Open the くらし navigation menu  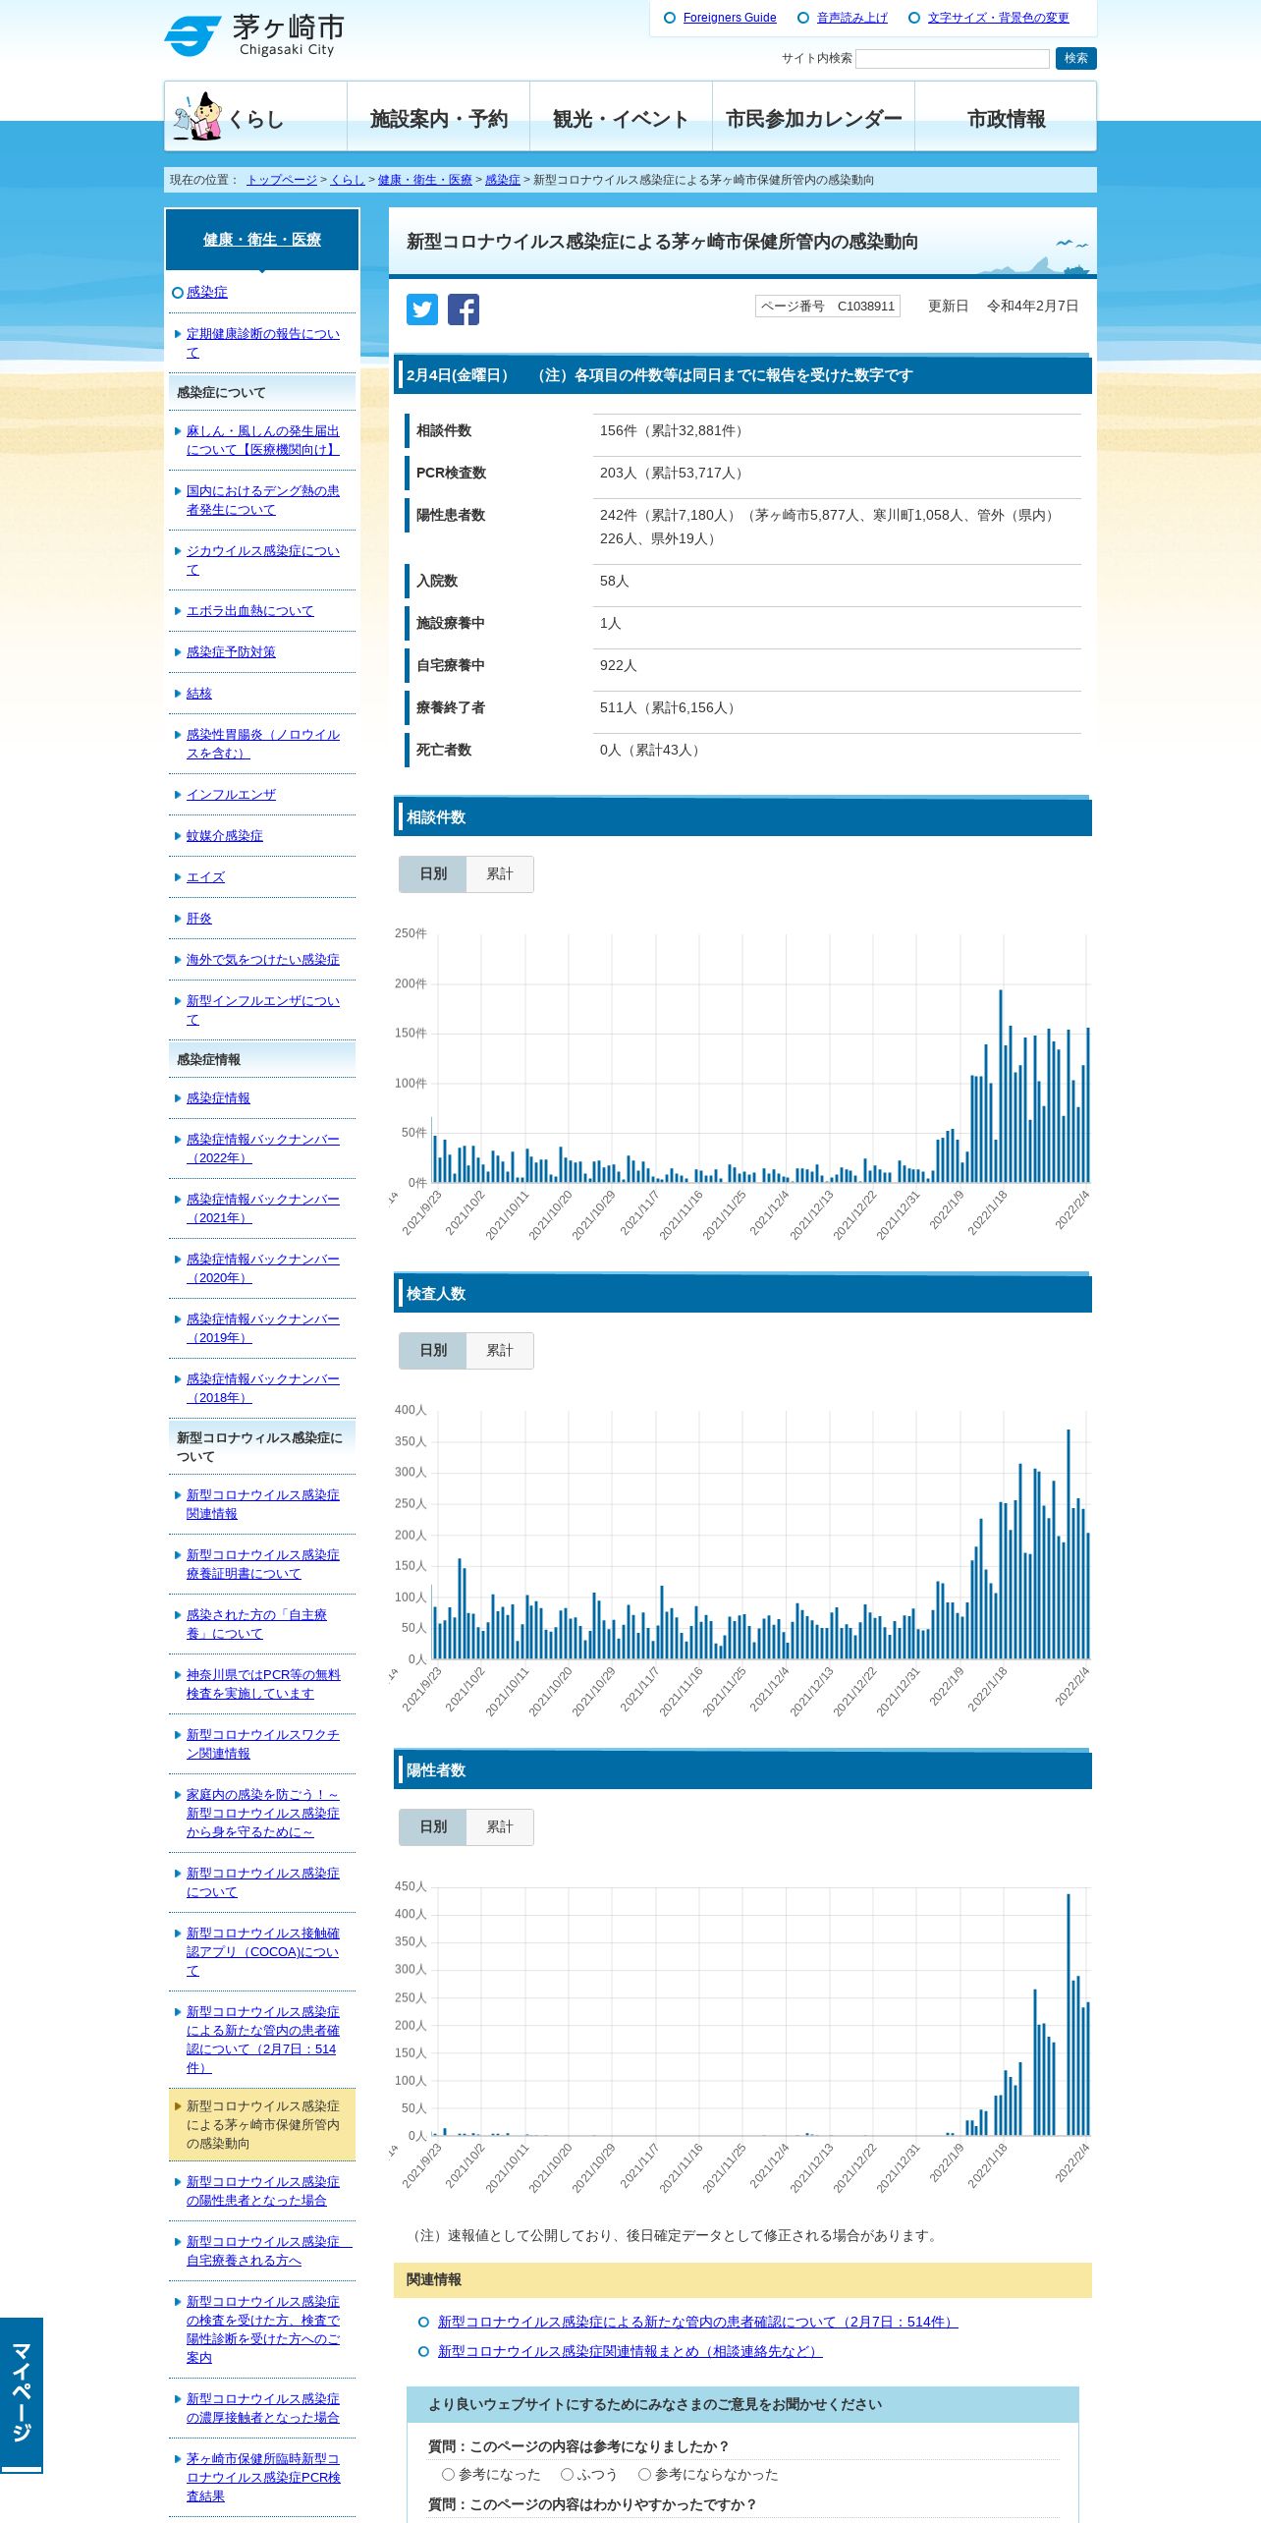tap(255, 117)
